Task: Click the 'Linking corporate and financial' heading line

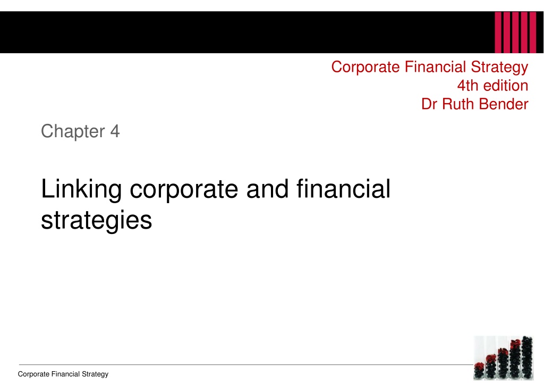Action: pos(215,190)
